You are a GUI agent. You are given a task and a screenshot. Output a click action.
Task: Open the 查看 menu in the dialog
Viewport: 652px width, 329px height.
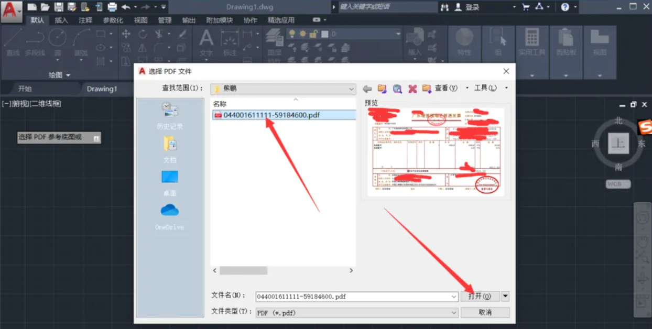[x=445, y=89]
